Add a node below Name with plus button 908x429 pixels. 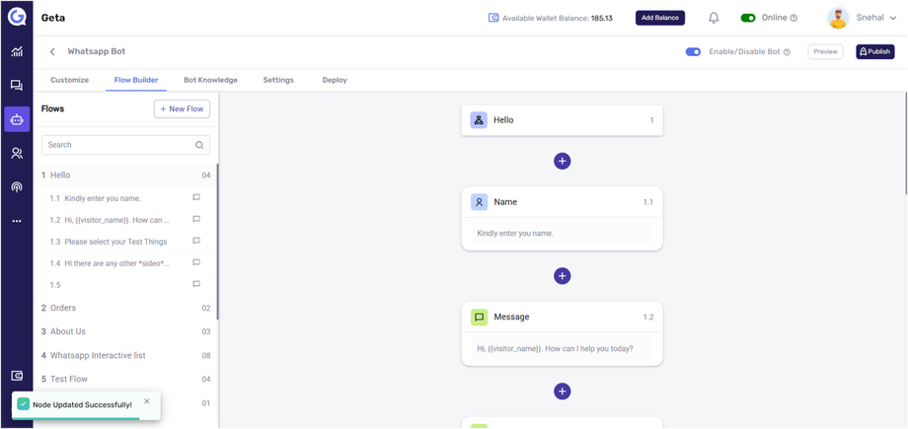[562, 276]
